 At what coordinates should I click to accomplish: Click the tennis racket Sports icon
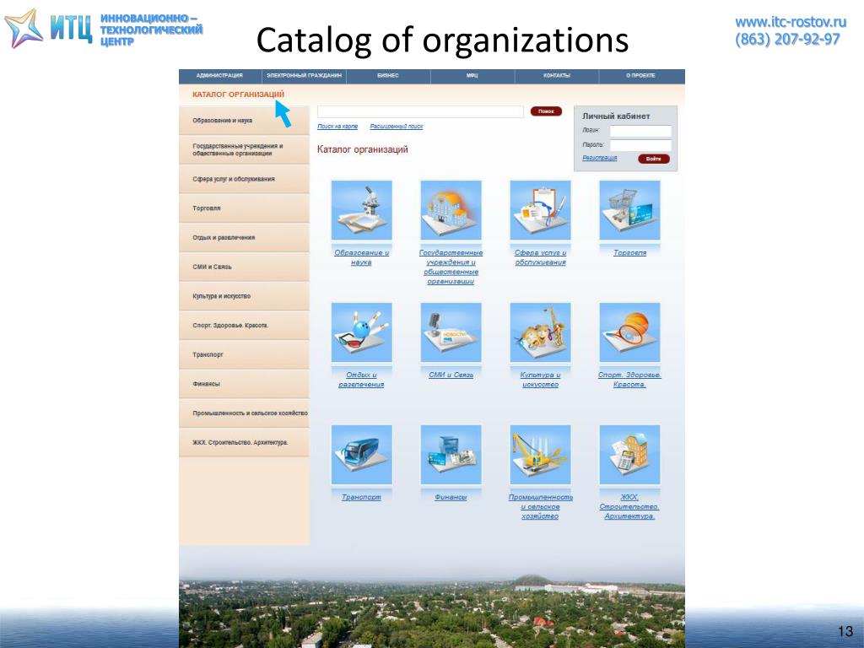tap(629, 332)
